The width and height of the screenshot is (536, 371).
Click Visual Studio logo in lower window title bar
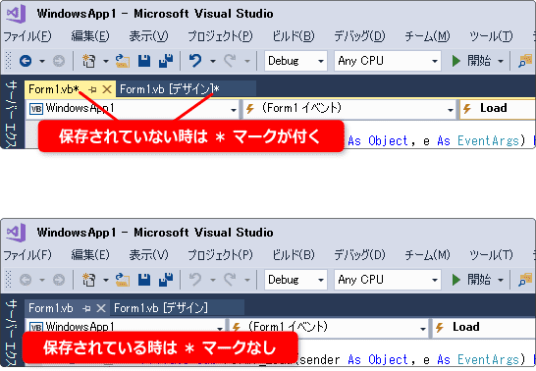click(x=16, y=233)
